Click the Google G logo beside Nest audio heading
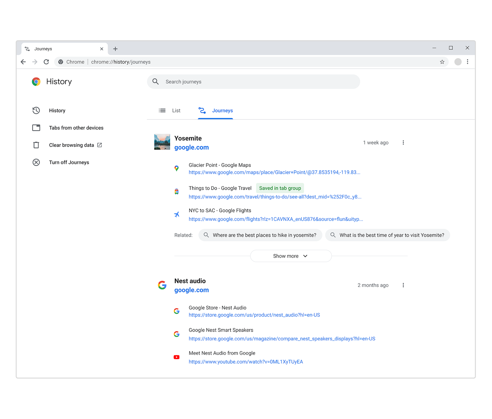492x419 pixels. pyautogui.click(x=162, y=285)
